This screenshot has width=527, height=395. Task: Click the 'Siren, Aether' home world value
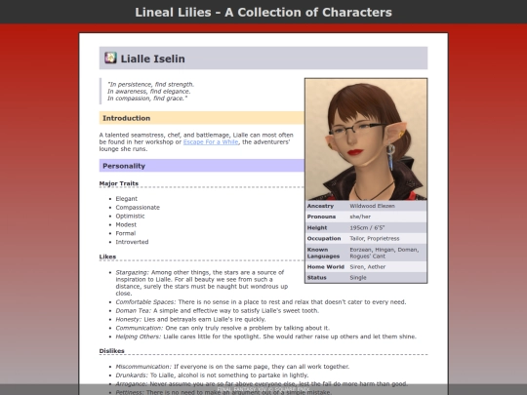367,267
